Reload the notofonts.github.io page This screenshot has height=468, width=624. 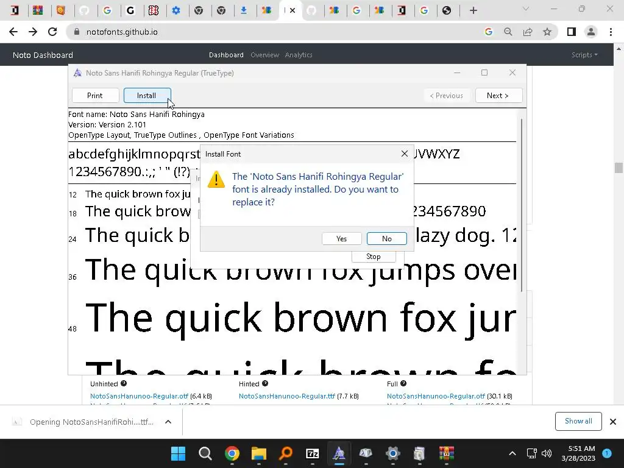(x=52, y=32)
